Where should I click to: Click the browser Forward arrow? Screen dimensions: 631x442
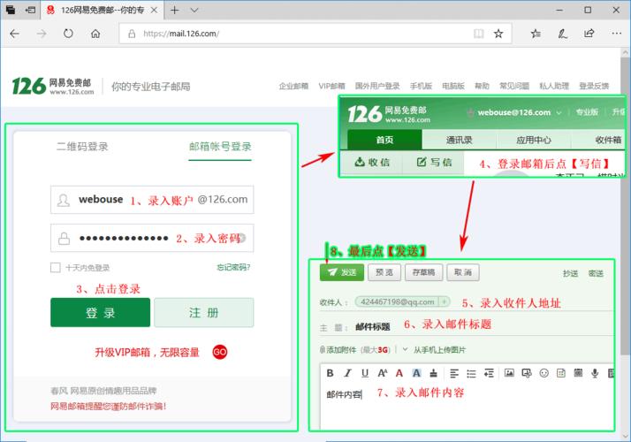click(x=41, y=34)
